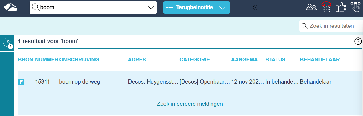Click the Zoek in eerdere meldingen link

[190, 104]
